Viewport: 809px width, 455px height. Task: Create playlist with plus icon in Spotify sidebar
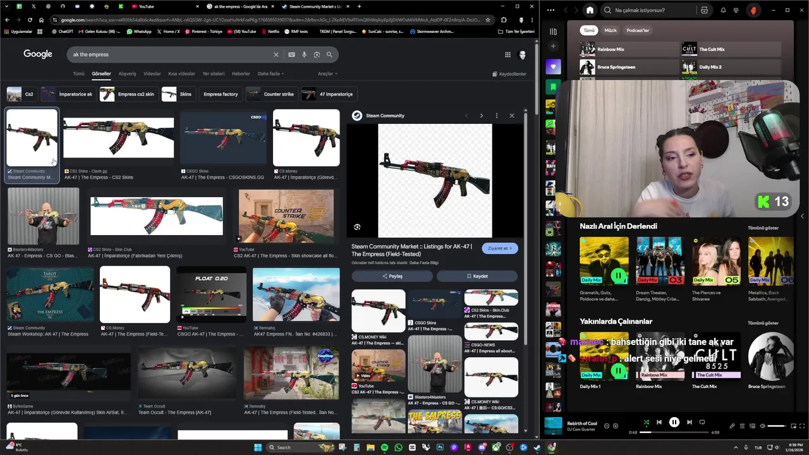coord(553,46)
